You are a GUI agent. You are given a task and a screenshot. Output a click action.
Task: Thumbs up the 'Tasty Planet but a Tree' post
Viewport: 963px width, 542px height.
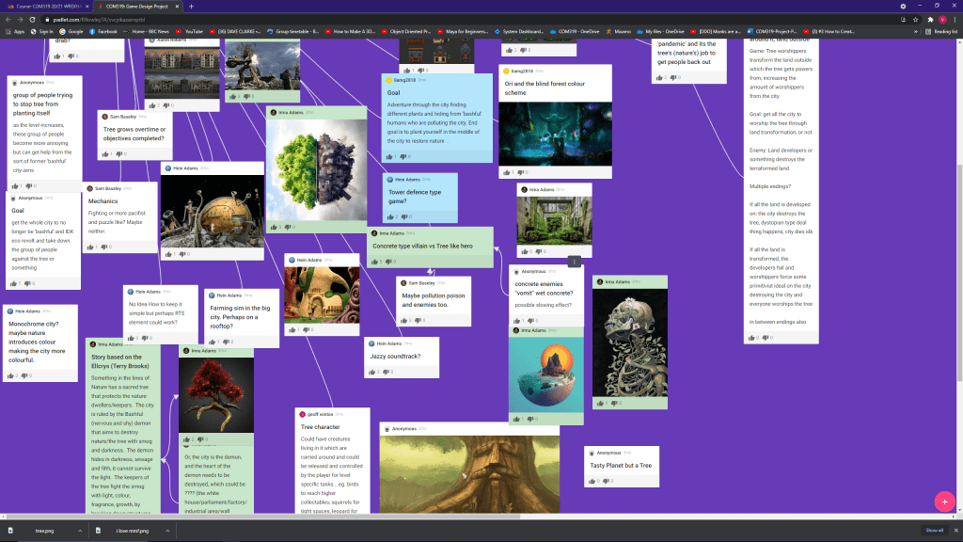point(591,482)
